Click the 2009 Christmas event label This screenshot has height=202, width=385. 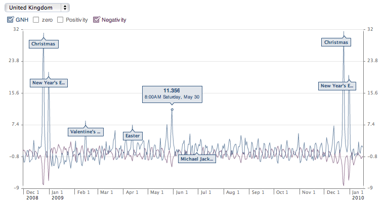point(336,42)
